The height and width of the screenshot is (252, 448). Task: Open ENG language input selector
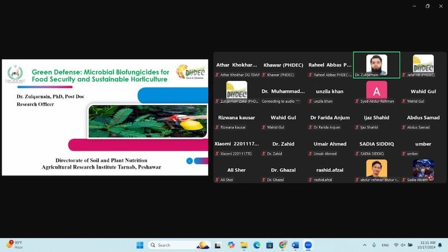coord(385,245)
